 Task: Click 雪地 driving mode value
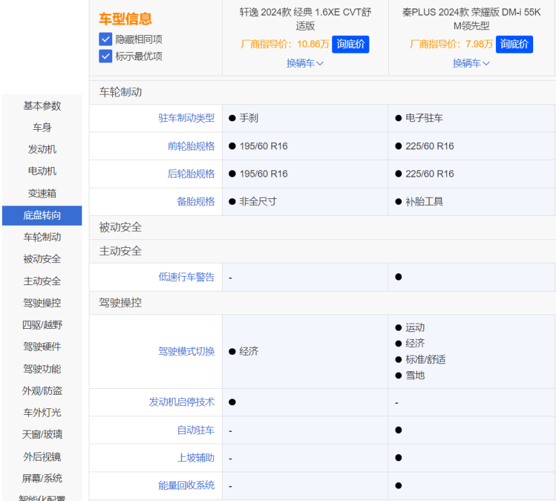pyautogui.click(x=415, y=375)
